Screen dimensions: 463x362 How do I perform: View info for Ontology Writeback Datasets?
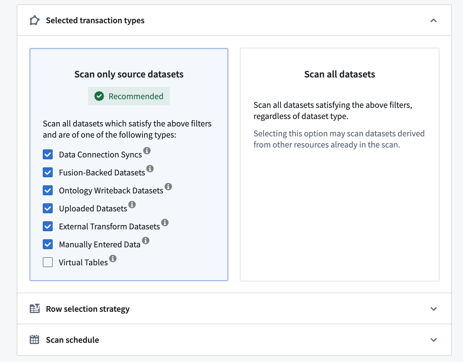click(168, 187)
